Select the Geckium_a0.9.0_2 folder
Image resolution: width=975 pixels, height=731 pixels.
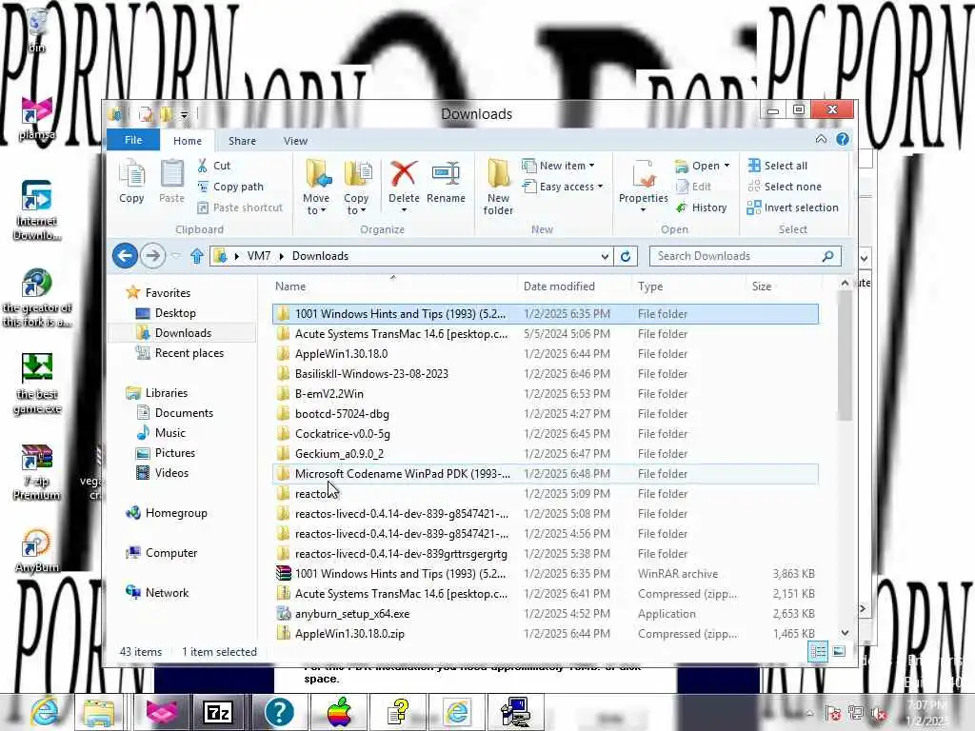coord(546,454)
